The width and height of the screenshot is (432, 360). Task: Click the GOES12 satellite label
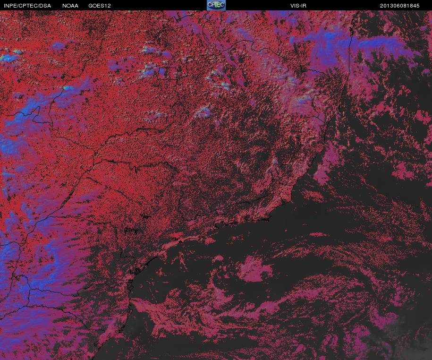tap(100, 6)
